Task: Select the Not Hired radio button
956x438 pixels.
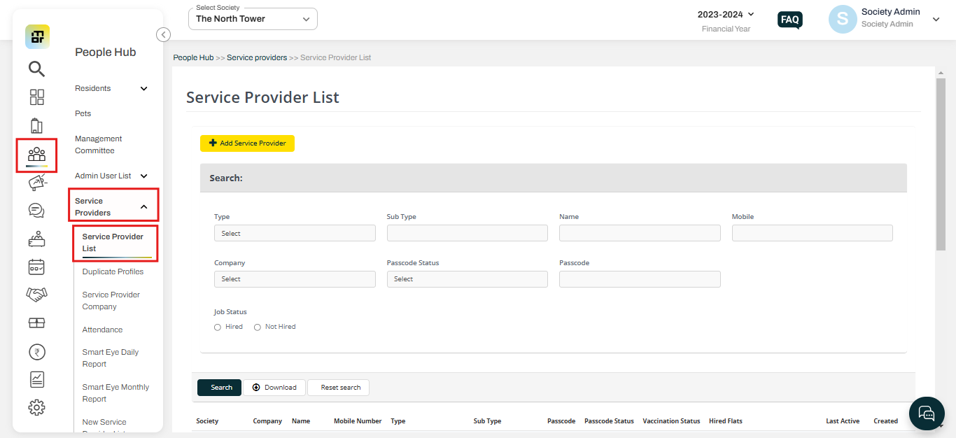Action: pos(258,327)
